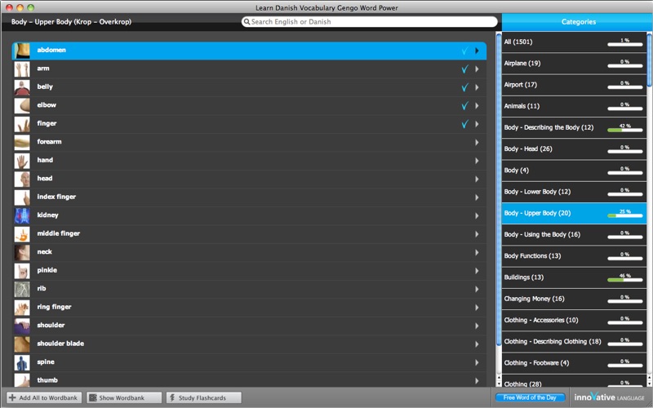Image resolution: width=653 pixels, height=408 pixels.
Task: Click Show Wordbank button
Action: point(124,397)
